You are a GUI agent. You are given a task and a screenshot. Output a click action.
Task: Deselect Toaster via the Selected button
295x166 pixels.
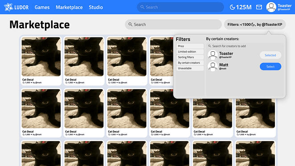tap(270, 55)
